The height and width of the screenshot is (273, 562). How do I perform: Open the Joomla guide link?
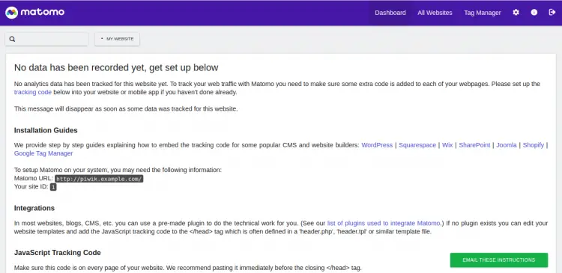(x=507, y=145)
